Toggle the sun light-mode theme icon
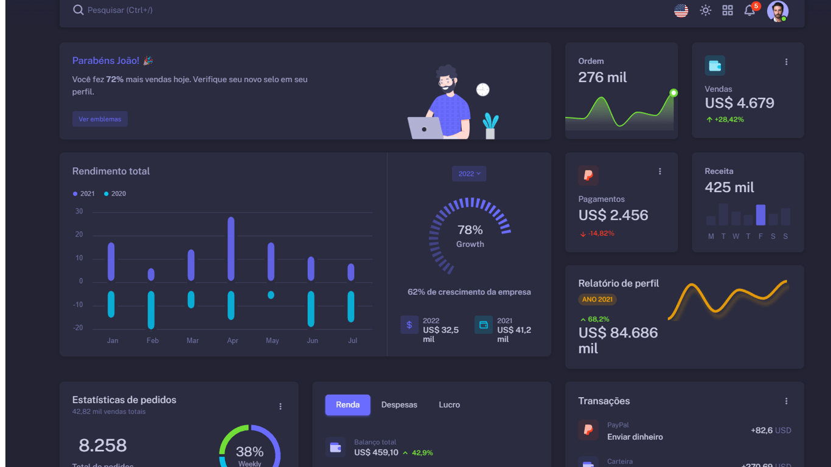This screenshot has width=831, height=467. pyautogui.click(x=705, y=10)
